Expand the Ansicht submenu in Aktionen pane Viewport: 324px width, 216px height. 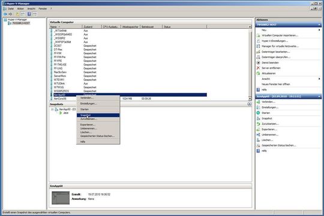[x=319, y=79]
